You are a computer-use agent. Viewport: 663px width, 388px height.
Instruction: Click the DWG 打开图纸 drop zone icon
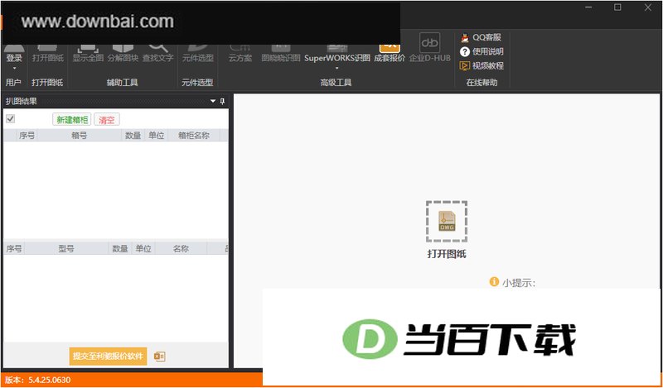(447, 221)
